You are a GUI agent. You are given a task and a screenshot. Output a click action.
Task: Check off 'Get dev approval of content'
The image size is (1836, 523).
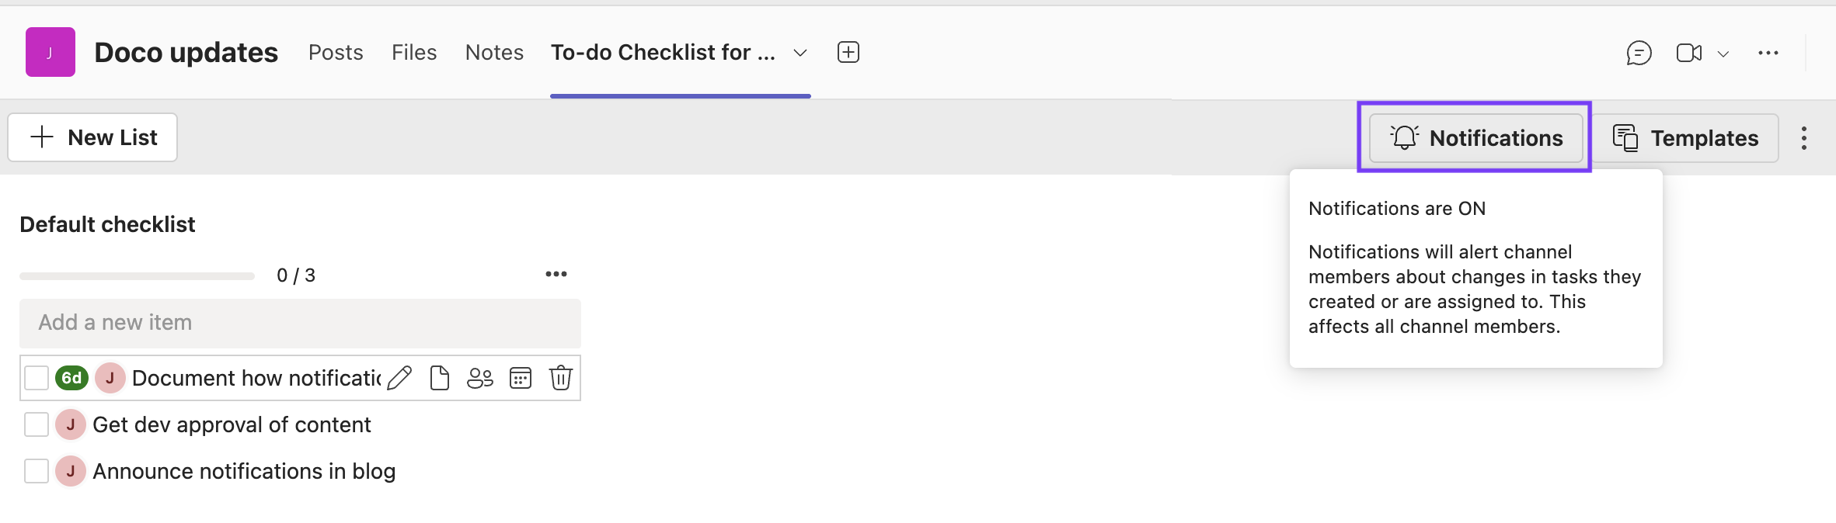point(36,424)
